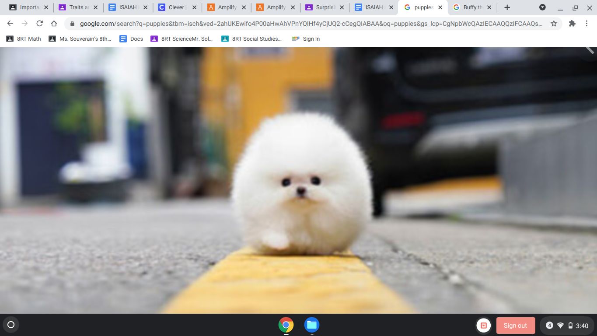This screenshot has width=597, height=336.
Task: Open the Extensions puzzle icon
Action: [572, 24]
